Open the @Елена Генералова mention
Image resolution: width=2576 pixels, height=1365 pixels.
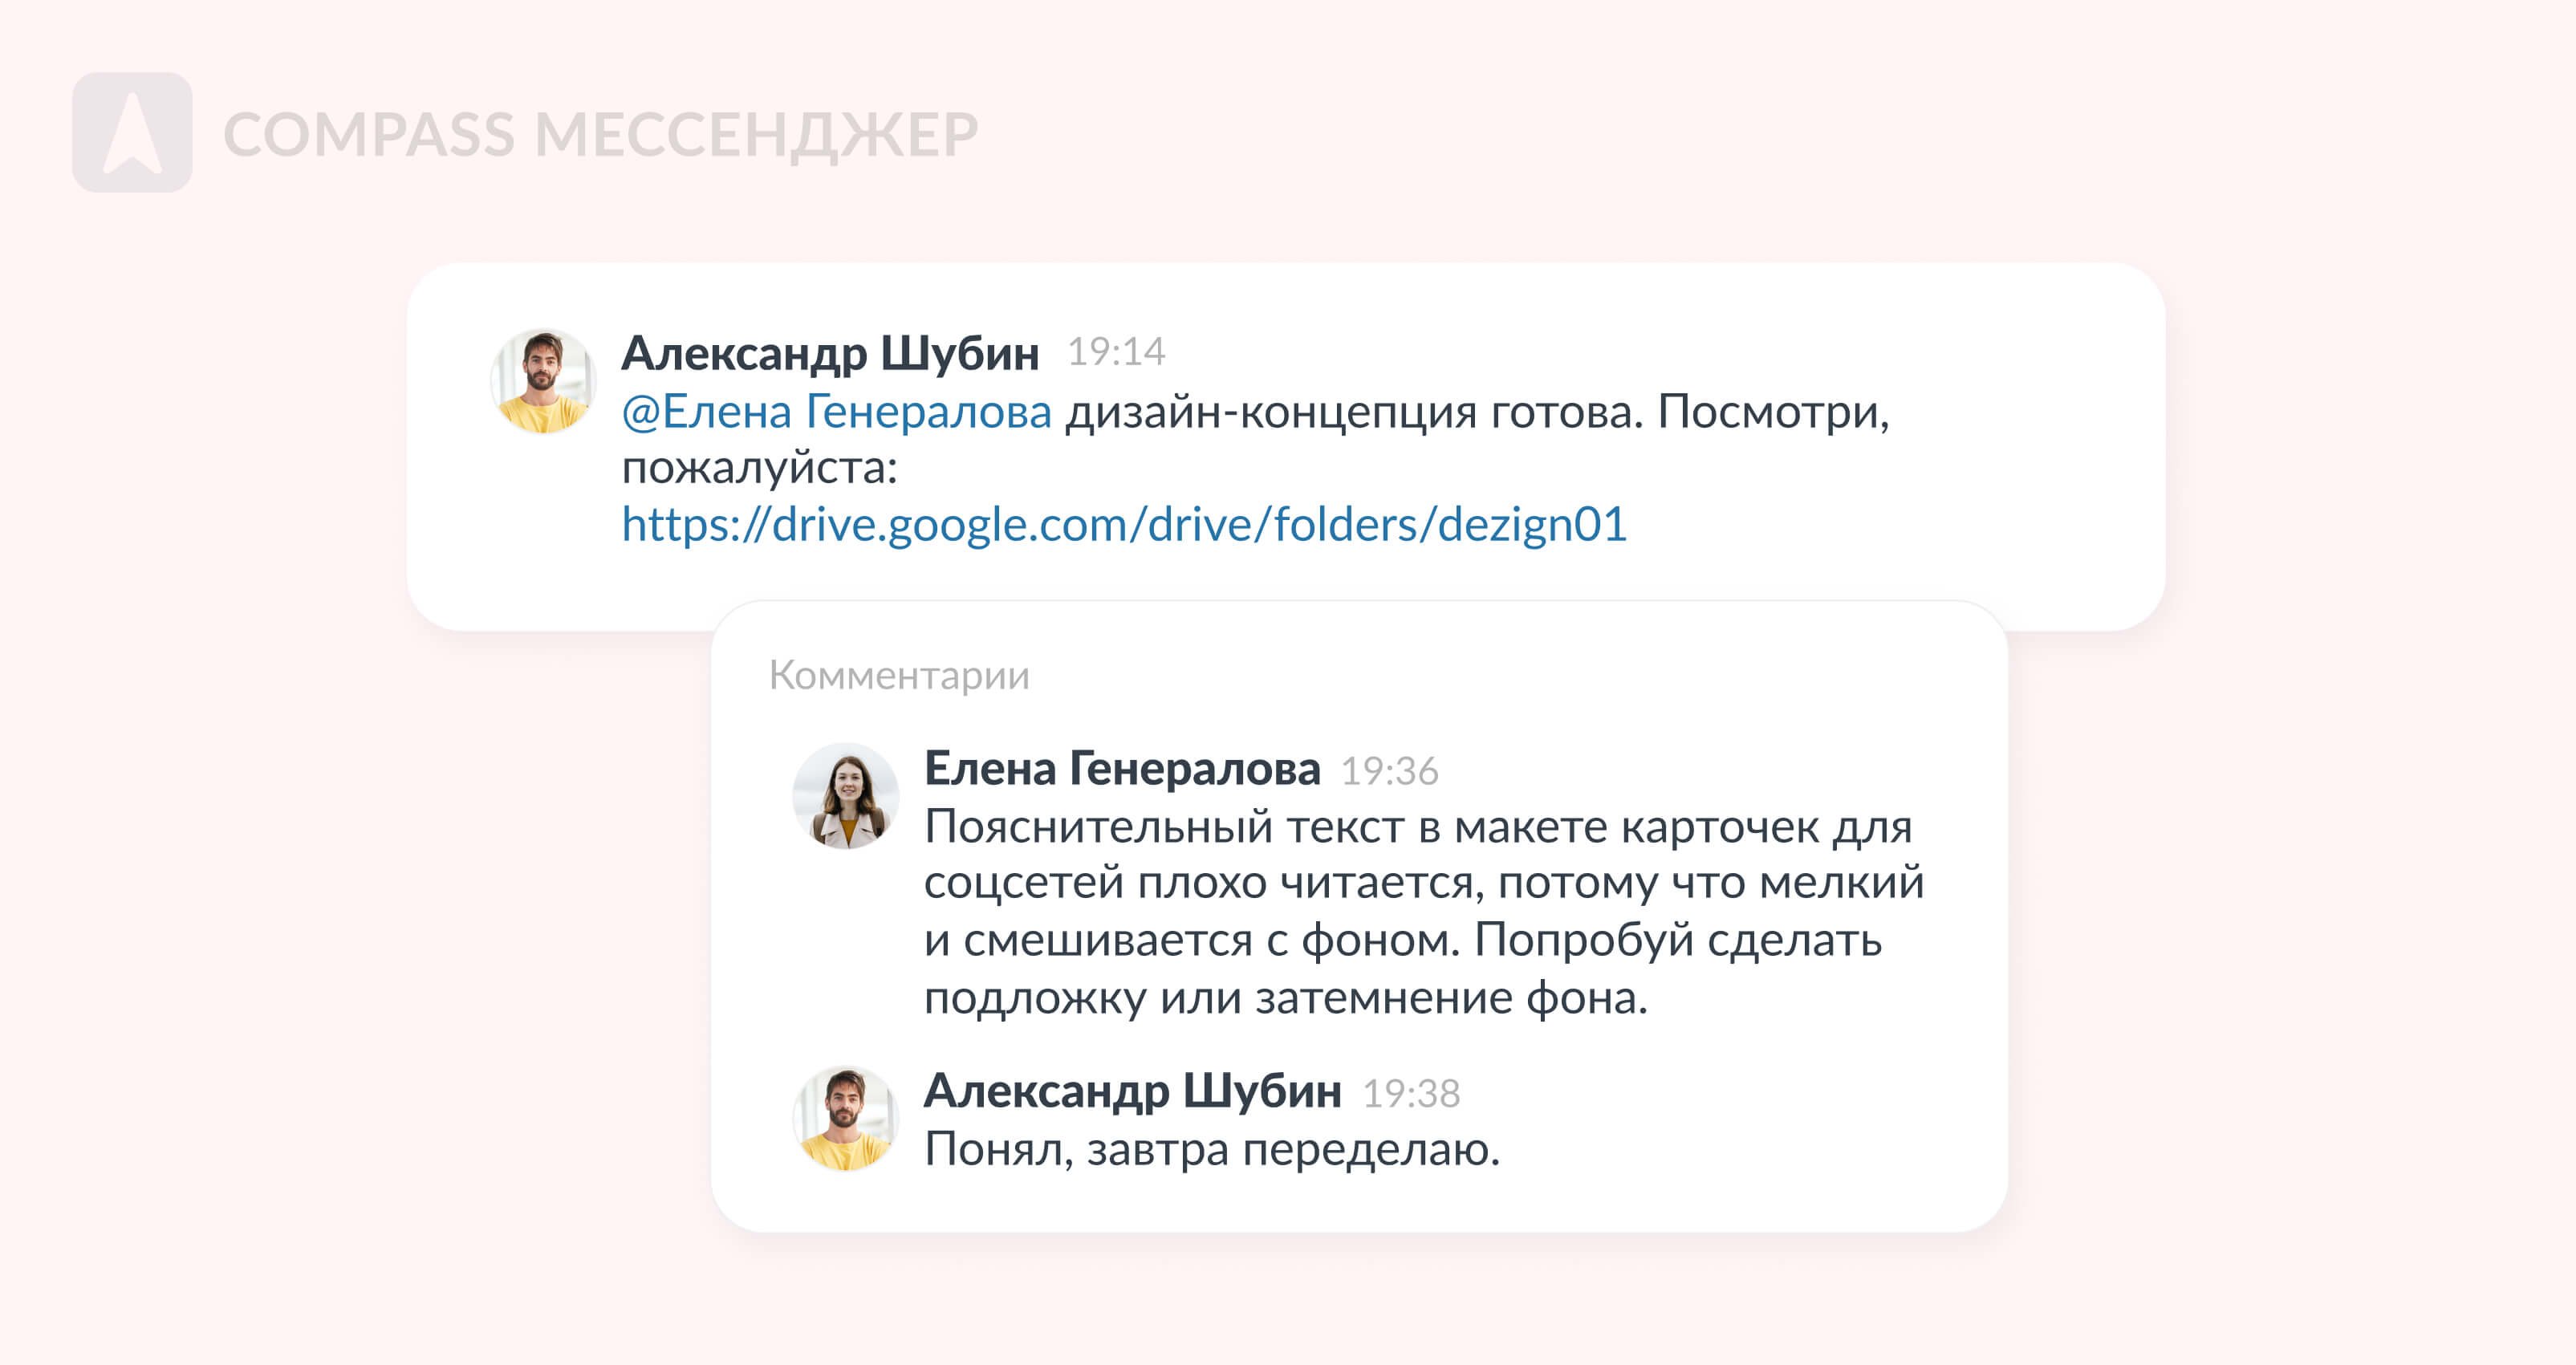[x=836, y=412]
